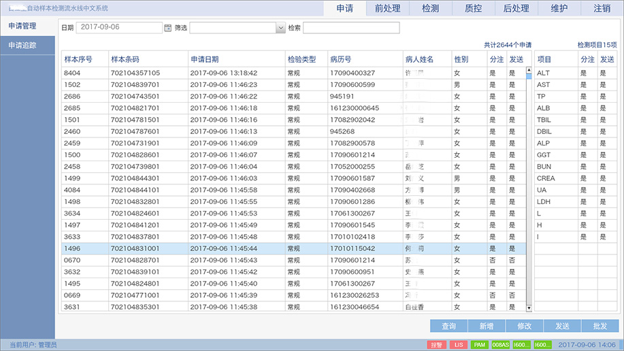Open the 质控 tab
This screenshot has width=624, height=351.
[473, 8]
